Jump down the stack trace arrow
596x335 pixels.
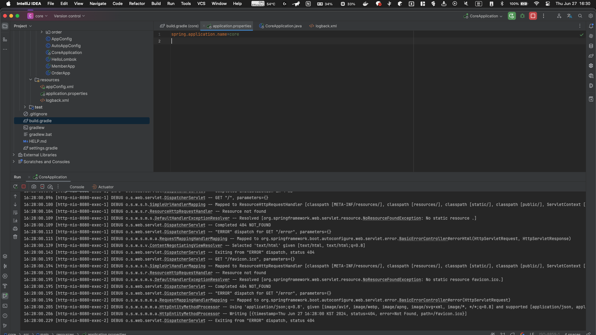(15, 204)
